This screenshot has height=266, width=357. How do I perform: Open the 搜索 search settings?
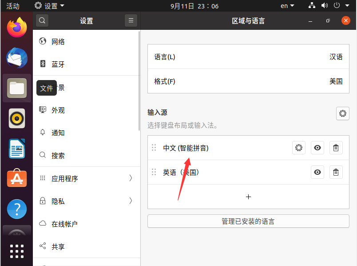(x=87, y=155)
